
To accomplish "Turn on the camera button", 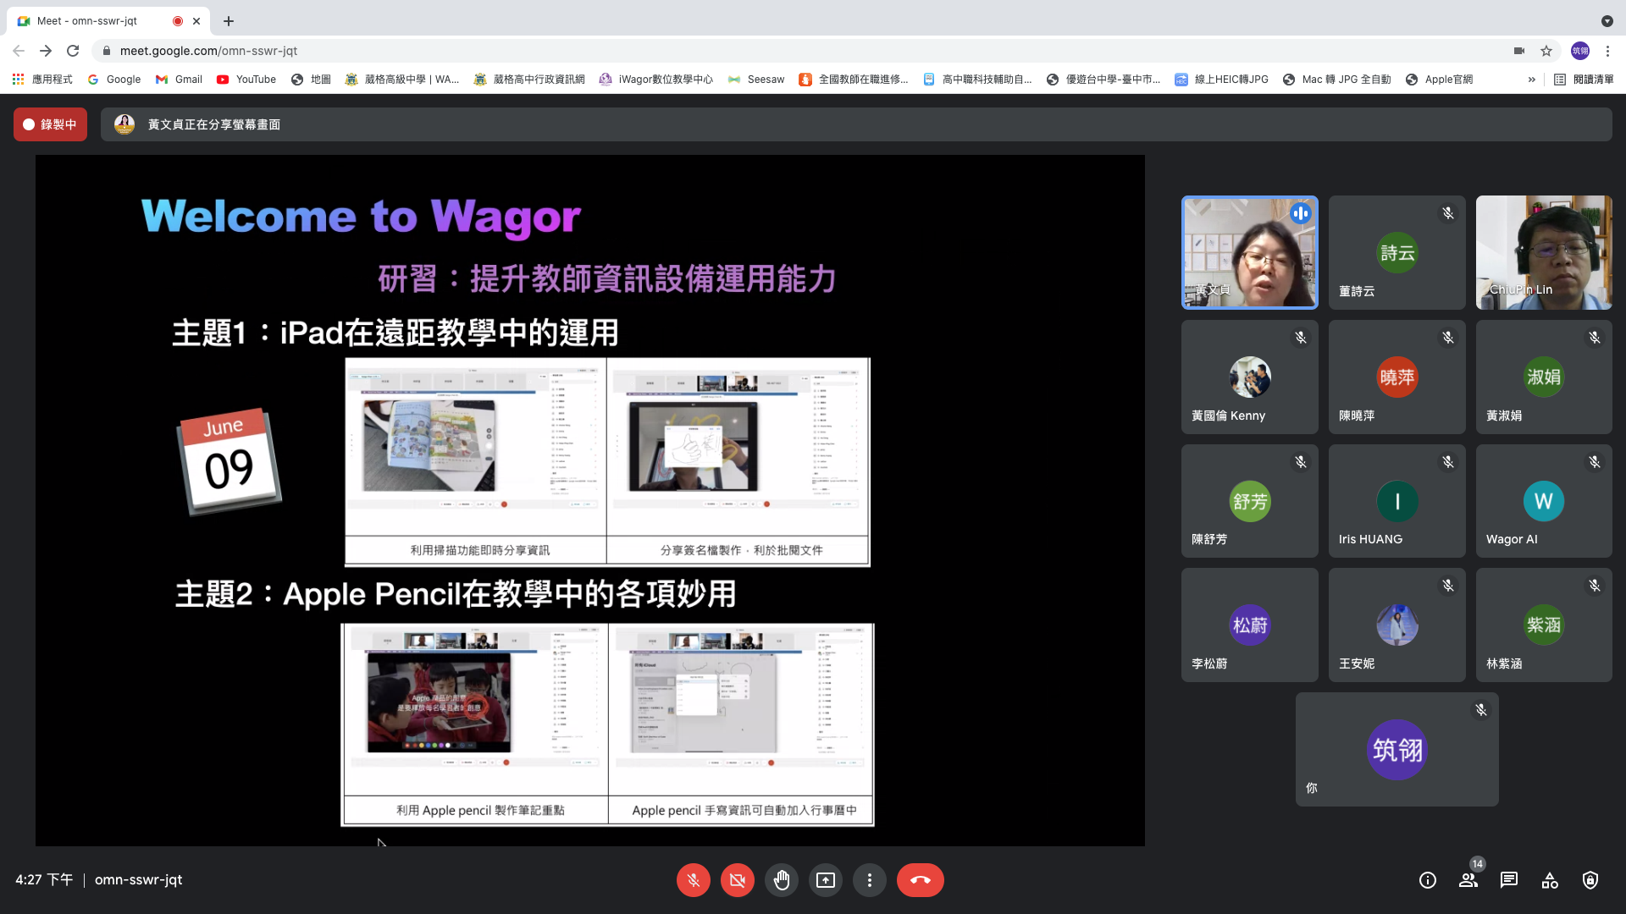I will coord(737,880).
